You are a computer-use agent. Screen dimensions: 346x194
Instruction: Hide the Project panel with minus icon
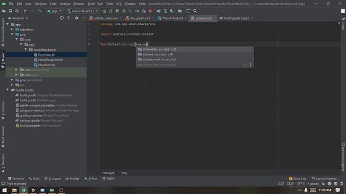[x=83, y=18]
